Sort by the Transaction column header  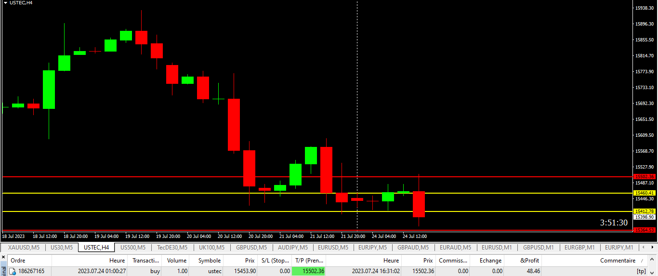145,261
